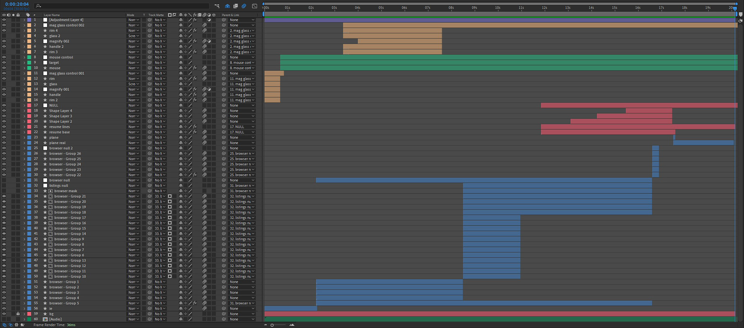The width and height of the screenshot is (744, 328).
Task: Click the T preserve transparency column header
Action: click(x=144, y=15)
